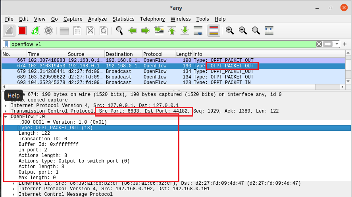This screenshot has width=352, height=197.
Task: Select the 'In port: 2' field
Action: pos(33,150)
